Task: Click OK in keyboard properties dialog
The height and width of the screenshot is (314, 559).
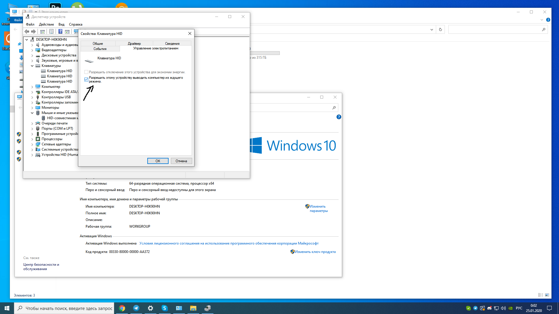Action: point(158,161)
